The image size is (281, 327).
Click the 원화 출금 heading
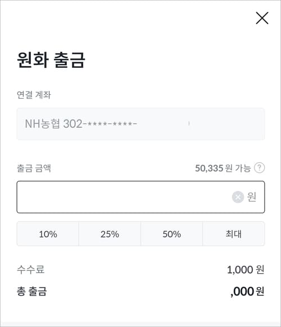coord(51,60)
